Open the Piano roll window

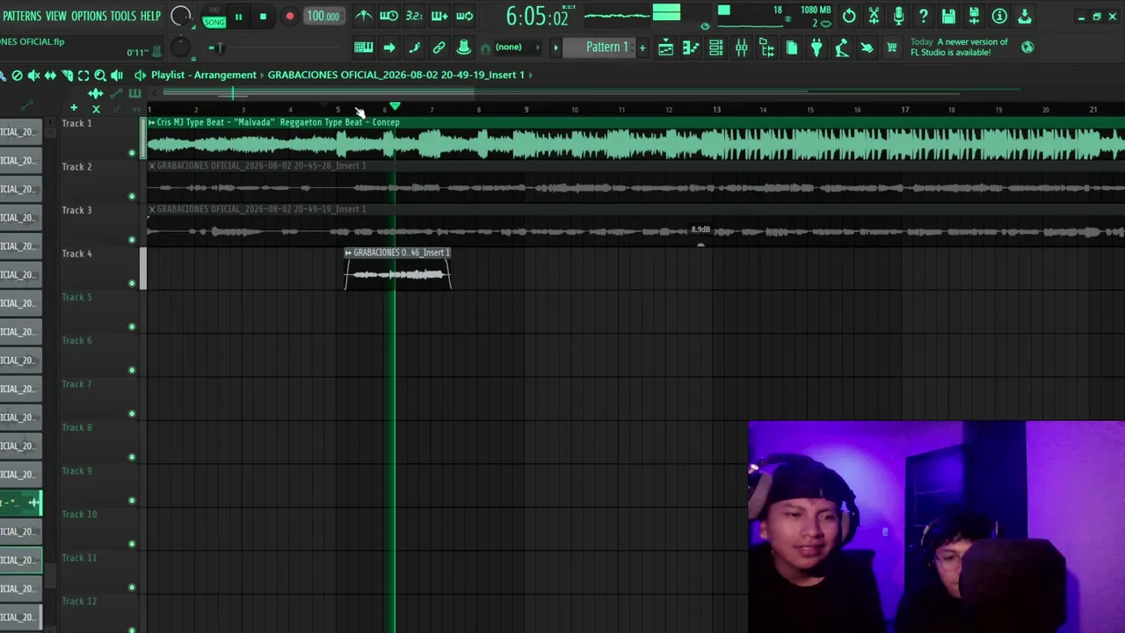point(691,47)
